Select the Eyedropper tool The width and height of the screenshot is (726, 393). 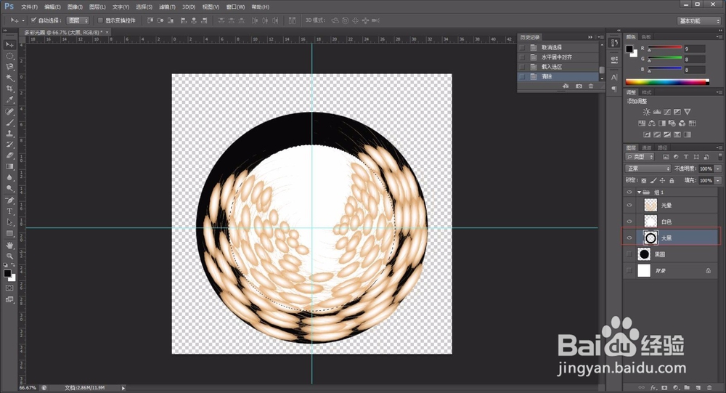click(x=9, y=100)
